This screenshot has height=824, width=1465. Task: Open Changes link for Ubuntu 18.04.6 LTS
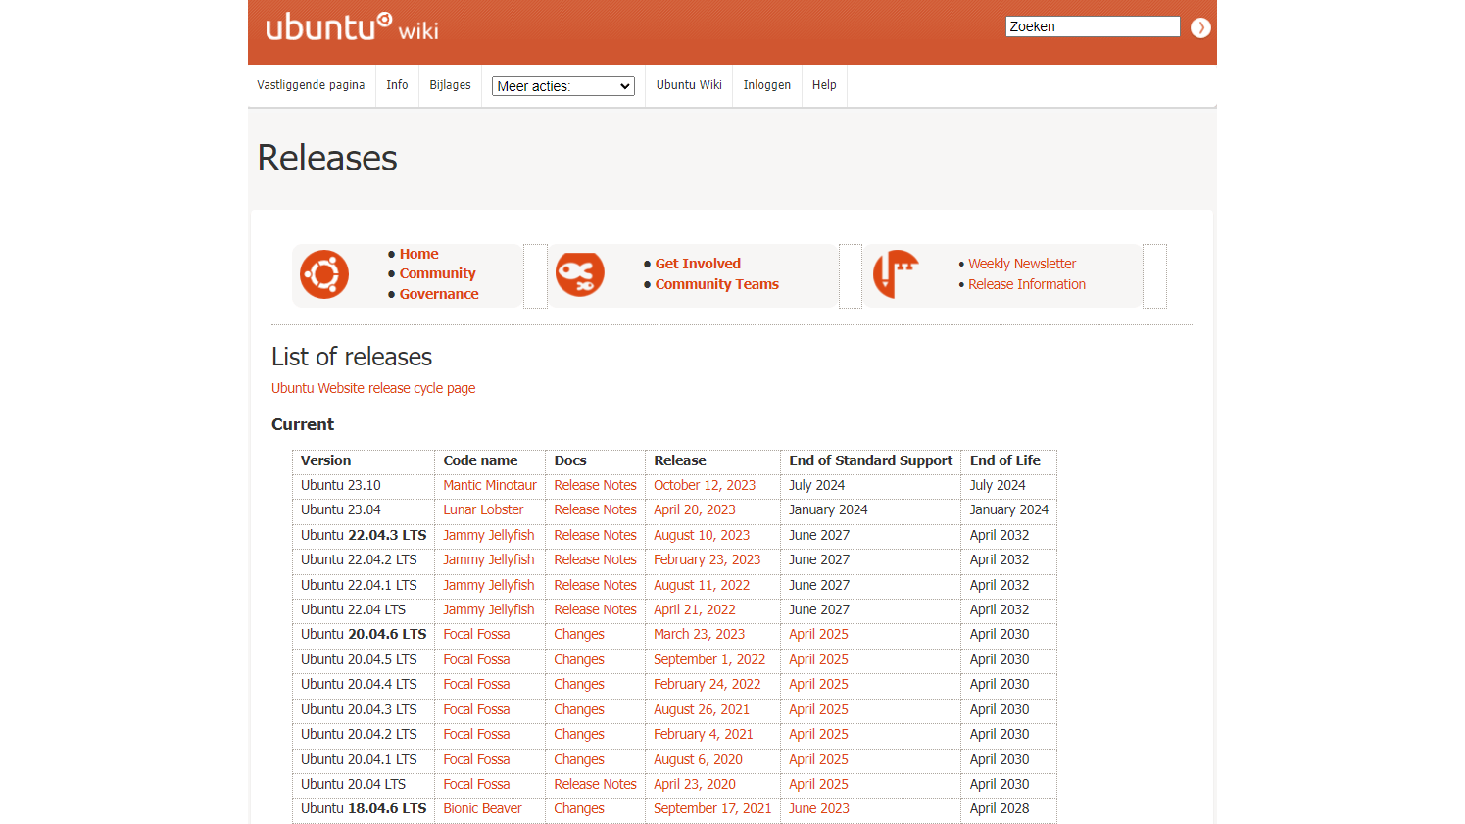(x=579, y=808)
